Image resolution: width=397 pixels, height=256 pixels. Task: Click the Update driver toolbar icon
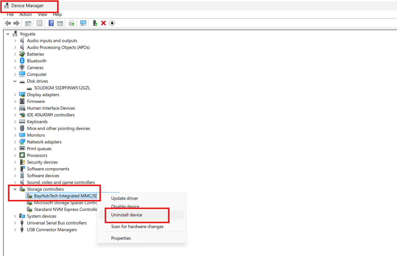coord(71,23)
